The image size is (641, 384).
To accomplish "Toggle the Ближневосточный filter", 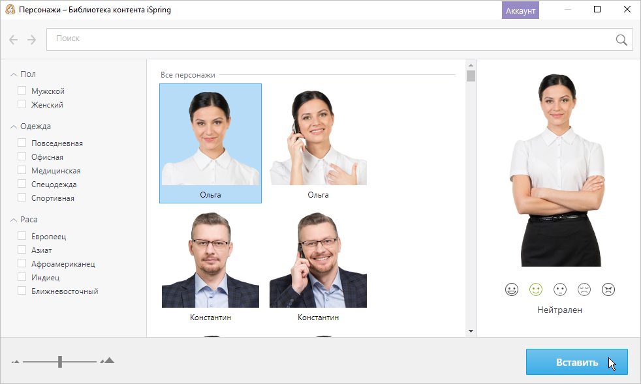I will (22, 291).
